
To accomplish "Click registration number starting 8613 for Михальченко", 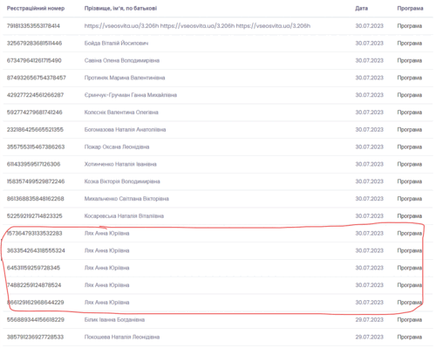I will [x=35, y=199].
